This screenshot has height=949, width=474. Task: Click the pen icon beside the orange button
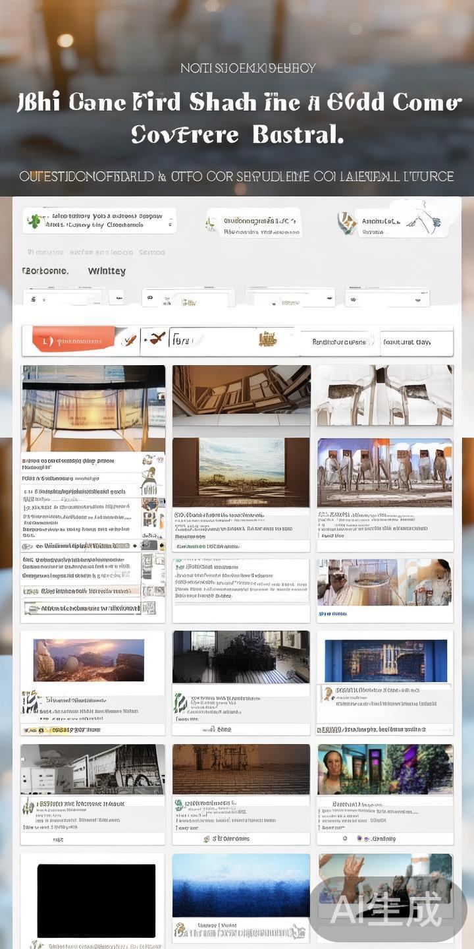tap(130, 341)
